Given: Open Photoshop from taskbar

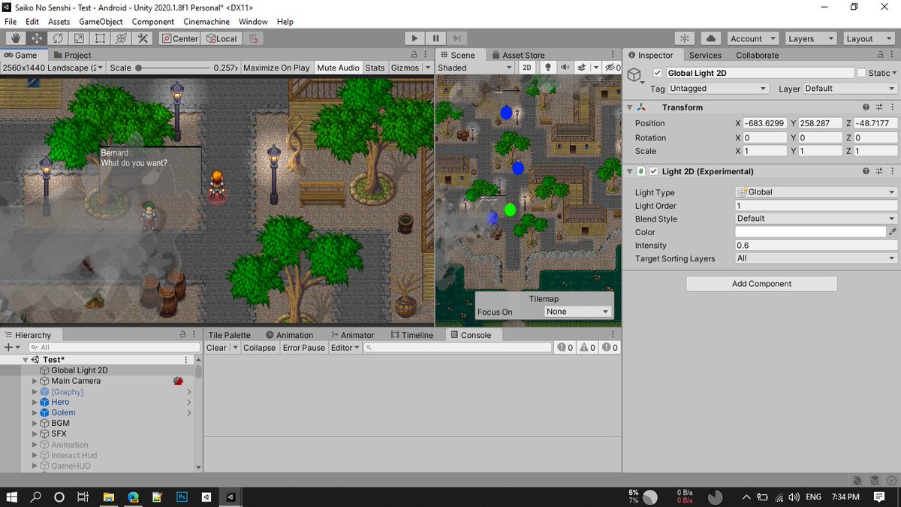Looking at the screenshot, I should coord(181,497).
